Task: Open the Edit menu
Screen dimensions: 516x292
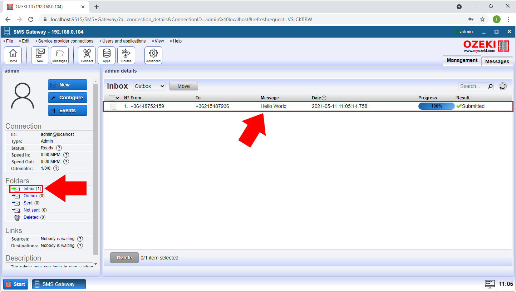Action: [x=25, y=41]
